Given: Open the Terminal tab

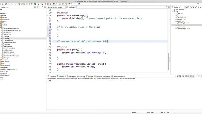Looking at the screenshot, I should (x=89, y=76).
